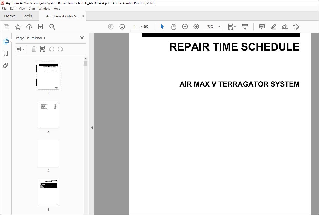This screenshot has height=215, width=319.
Task: Activate the arrow selection tool
Action: [162, 27]
